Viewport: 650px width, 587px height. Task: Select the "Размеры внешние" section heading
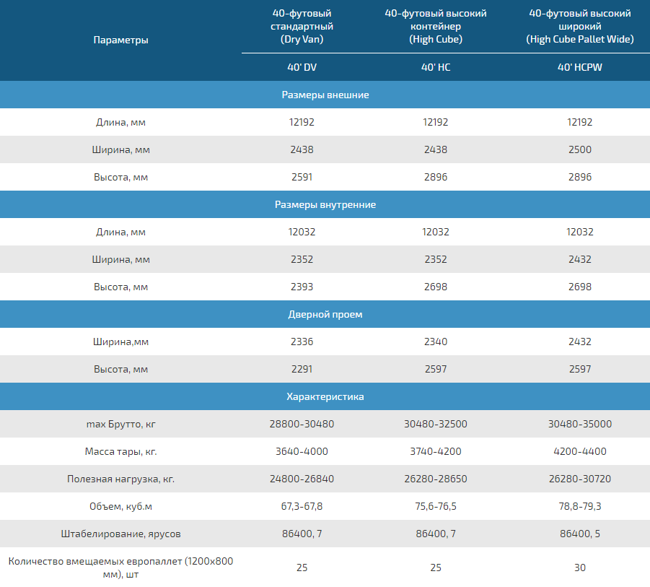[x=325, y=95]
